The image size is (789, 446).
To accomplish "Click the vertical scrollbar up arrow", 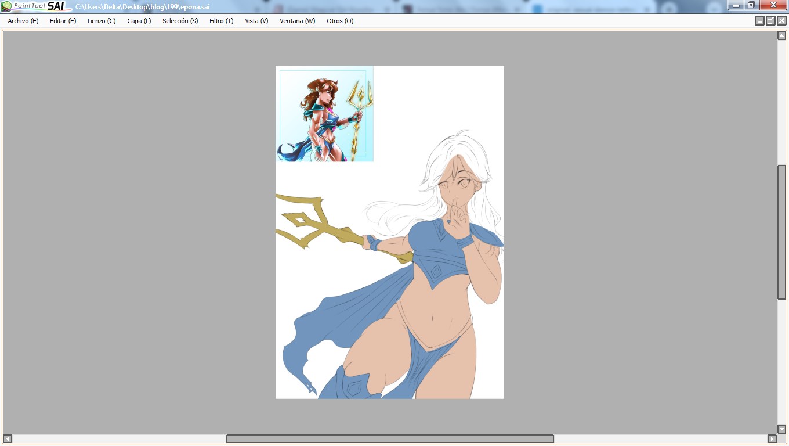I will [781, 36].
